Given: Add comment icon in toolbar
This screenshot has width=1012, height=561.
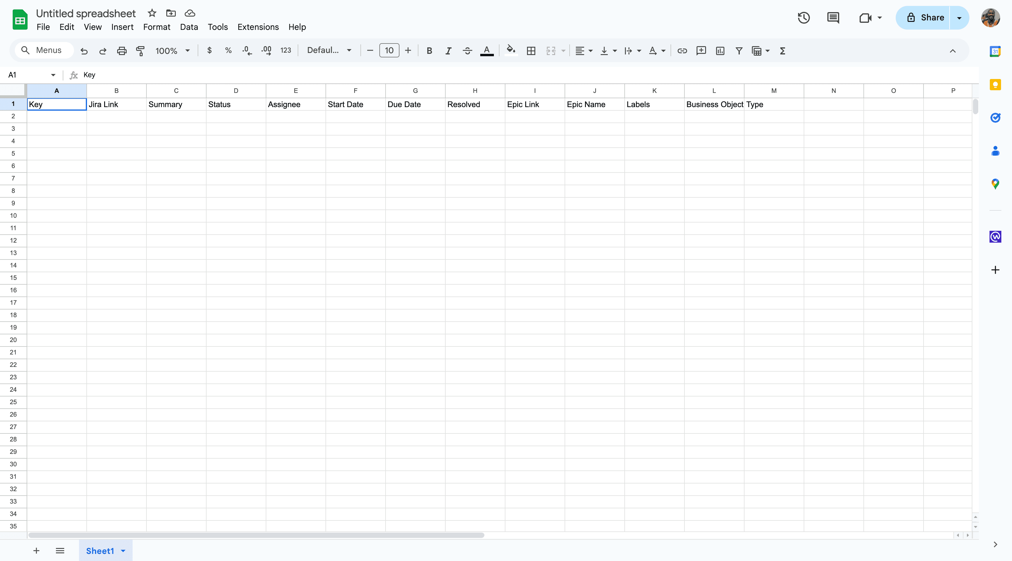Looking at the screenshot, I should 701,51.
